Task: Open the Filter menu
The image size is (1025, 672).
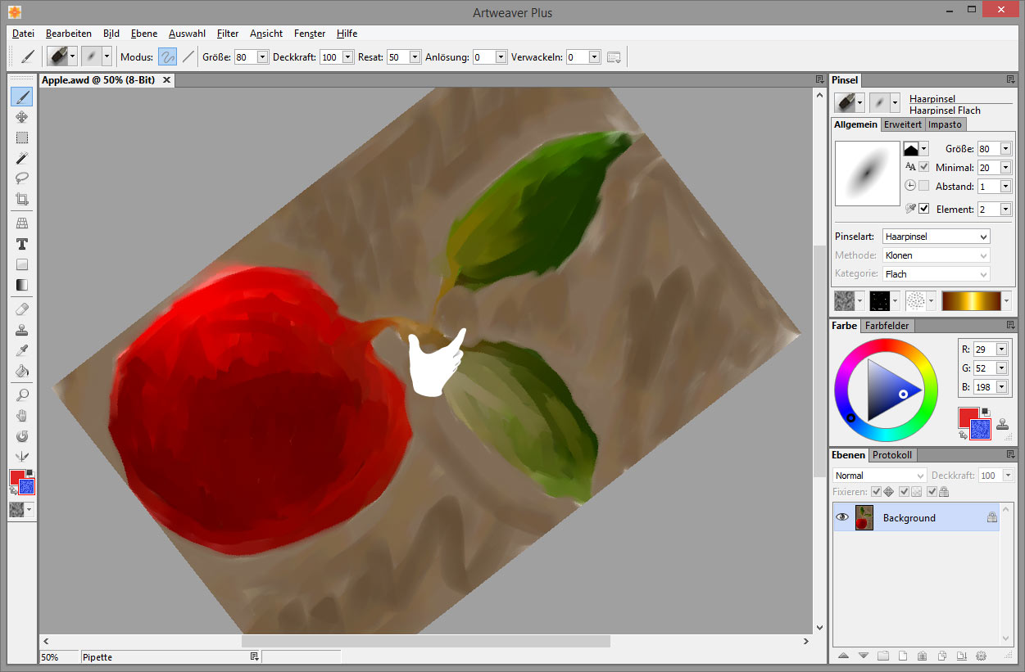Action: [228, 34]
